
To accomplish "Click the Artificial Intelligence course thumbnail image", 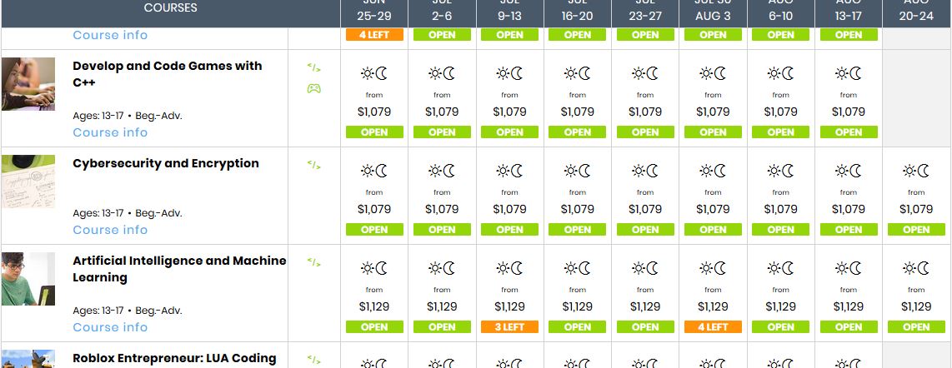I will click(x=28, y=279).
